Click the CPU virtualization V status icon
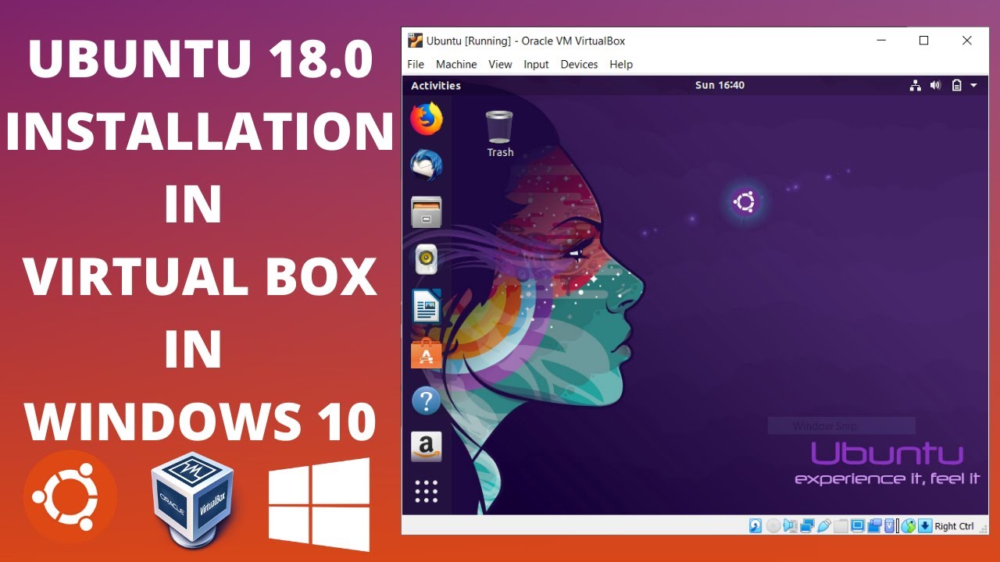This screenshot has width=1000, height=562. (x=889, y=525)
